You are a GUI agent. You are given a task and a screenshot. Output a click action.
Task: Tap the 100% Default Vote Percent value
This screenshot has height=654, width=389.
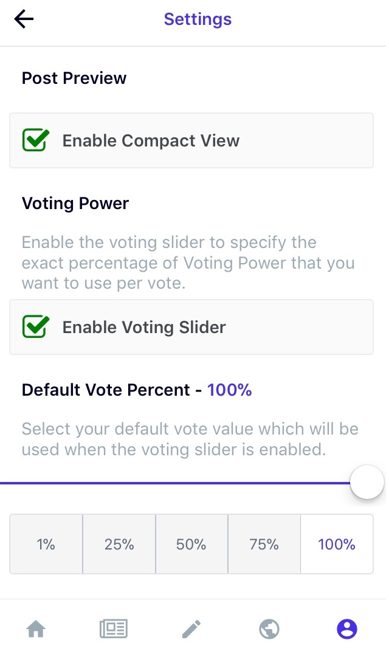[x=229, y=390]
